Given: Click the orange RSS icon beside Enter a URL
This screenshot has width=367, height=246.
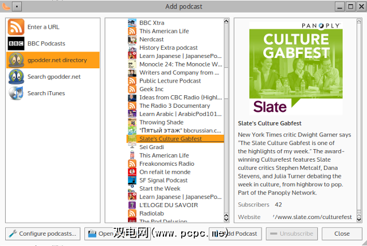Looking at the screenshot, I should [x=16, y=27].
